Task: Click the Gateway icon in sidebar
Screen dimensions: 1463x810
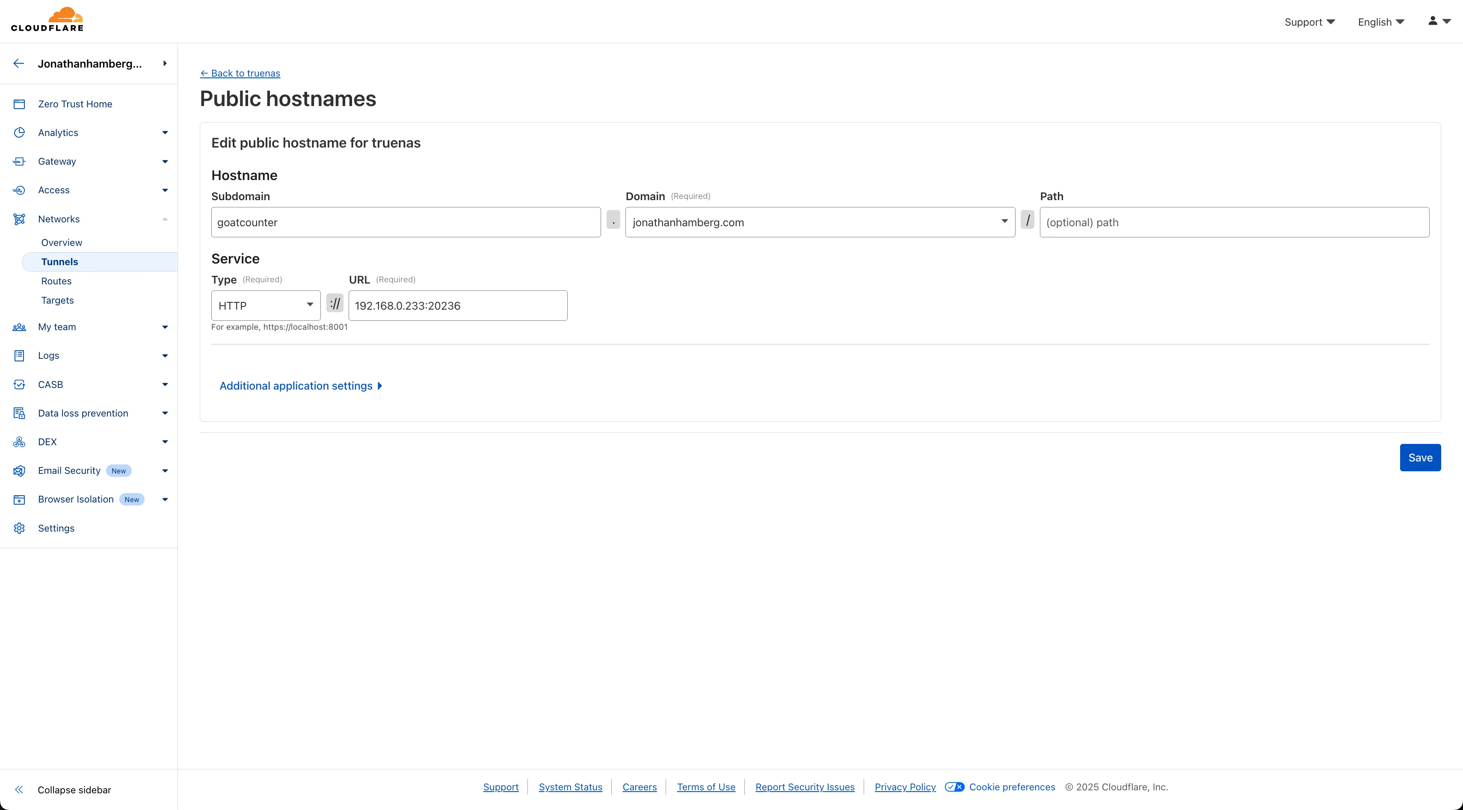Action: pos(19,161)
